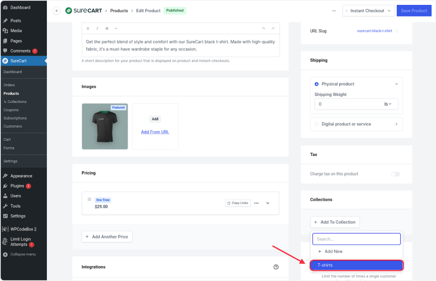Toggle Charge tax on this product switch
This screenshot has height=281, width=436.
click(x=395, y=174)
